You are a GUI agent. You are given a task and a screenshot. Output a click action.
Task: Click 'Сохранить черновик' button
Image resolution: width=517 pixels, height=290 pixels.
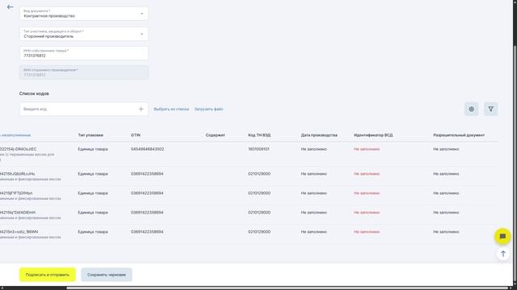(x=107, y=275)
